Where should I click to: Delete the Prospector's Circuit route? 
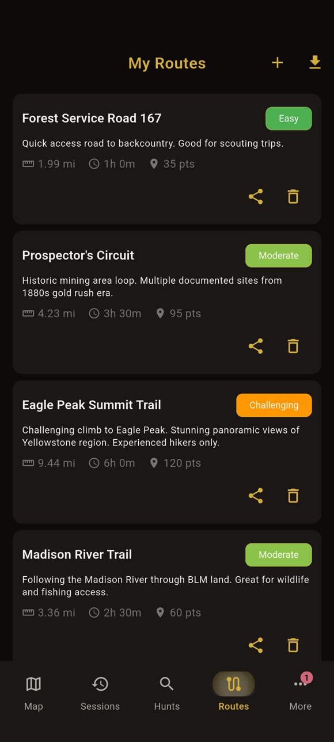(x=293, y=346)
